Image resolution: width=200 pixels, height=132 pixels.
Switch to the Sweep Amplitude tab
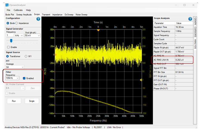coord(24,14)
